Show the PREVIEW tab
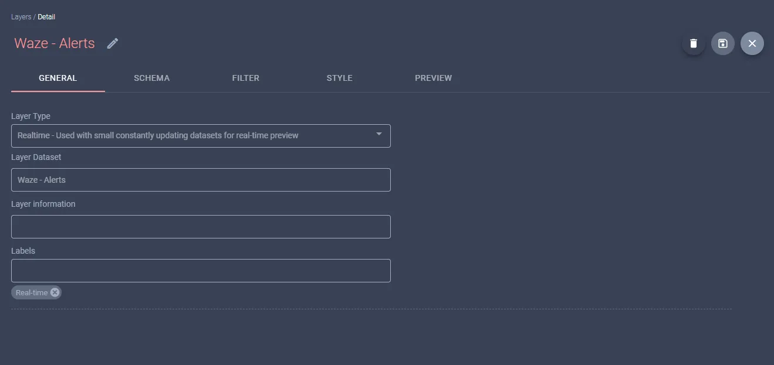774x365 pixels. coord(434,78)
